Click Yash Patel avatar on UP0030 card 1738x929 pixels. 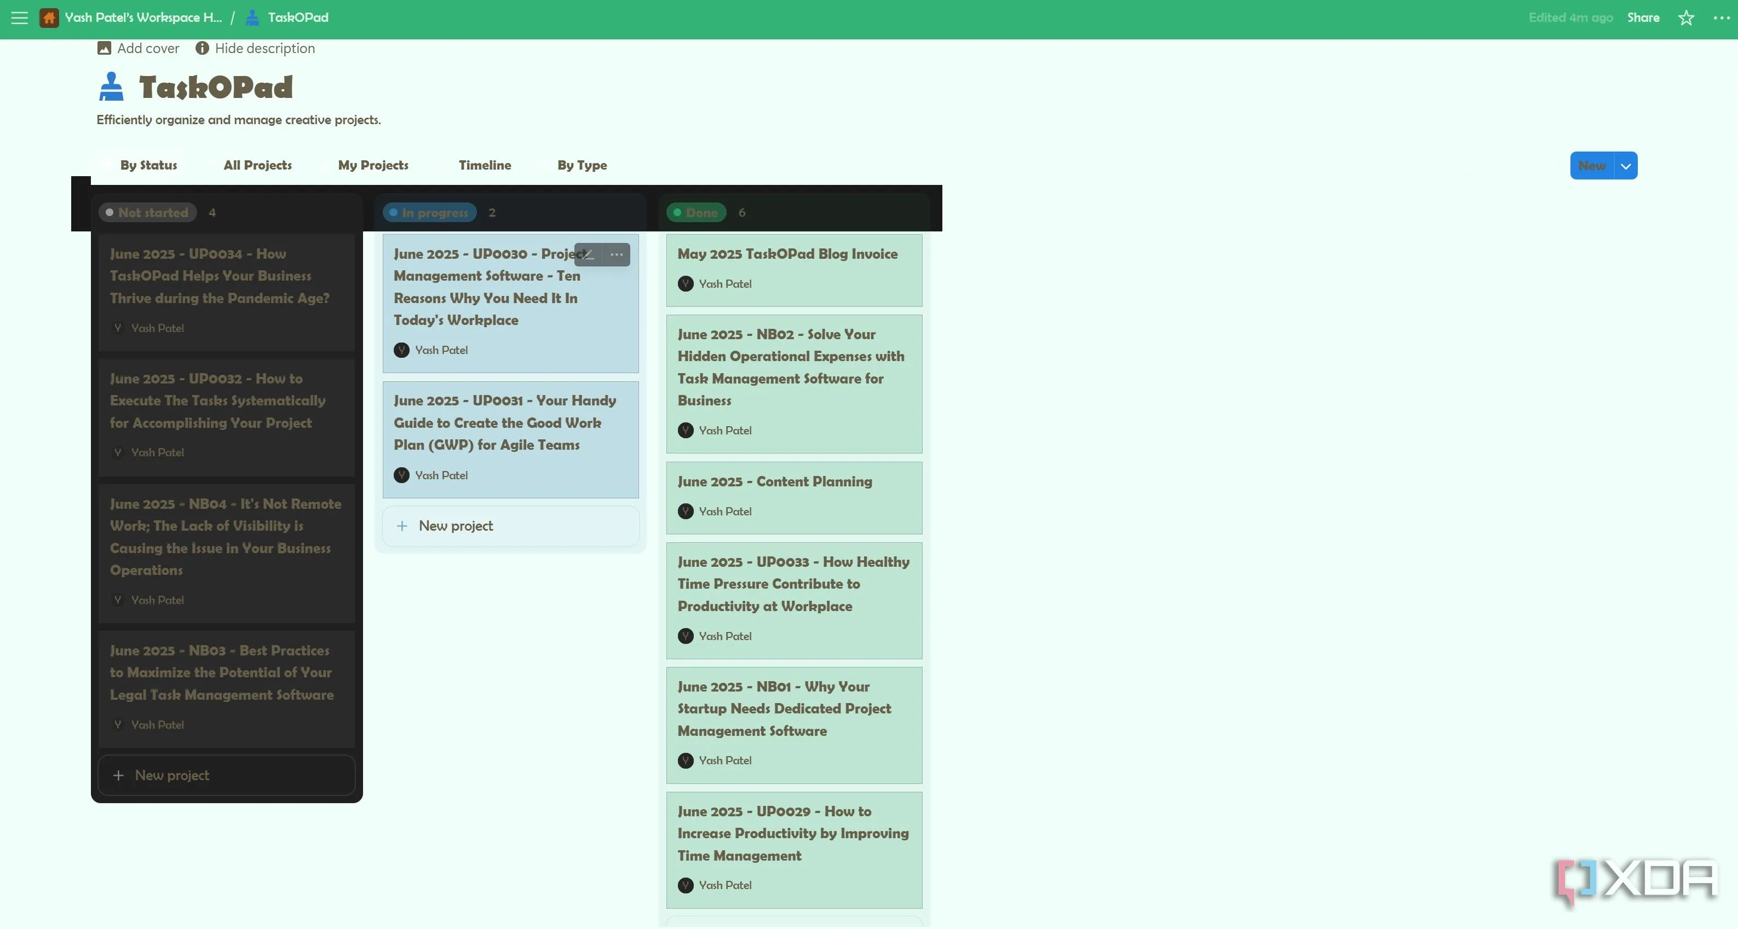click(401, 350)
